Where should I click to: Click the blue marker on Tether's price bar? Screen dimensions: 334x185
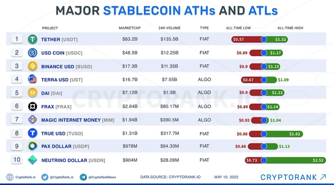(x=264, y=39)
